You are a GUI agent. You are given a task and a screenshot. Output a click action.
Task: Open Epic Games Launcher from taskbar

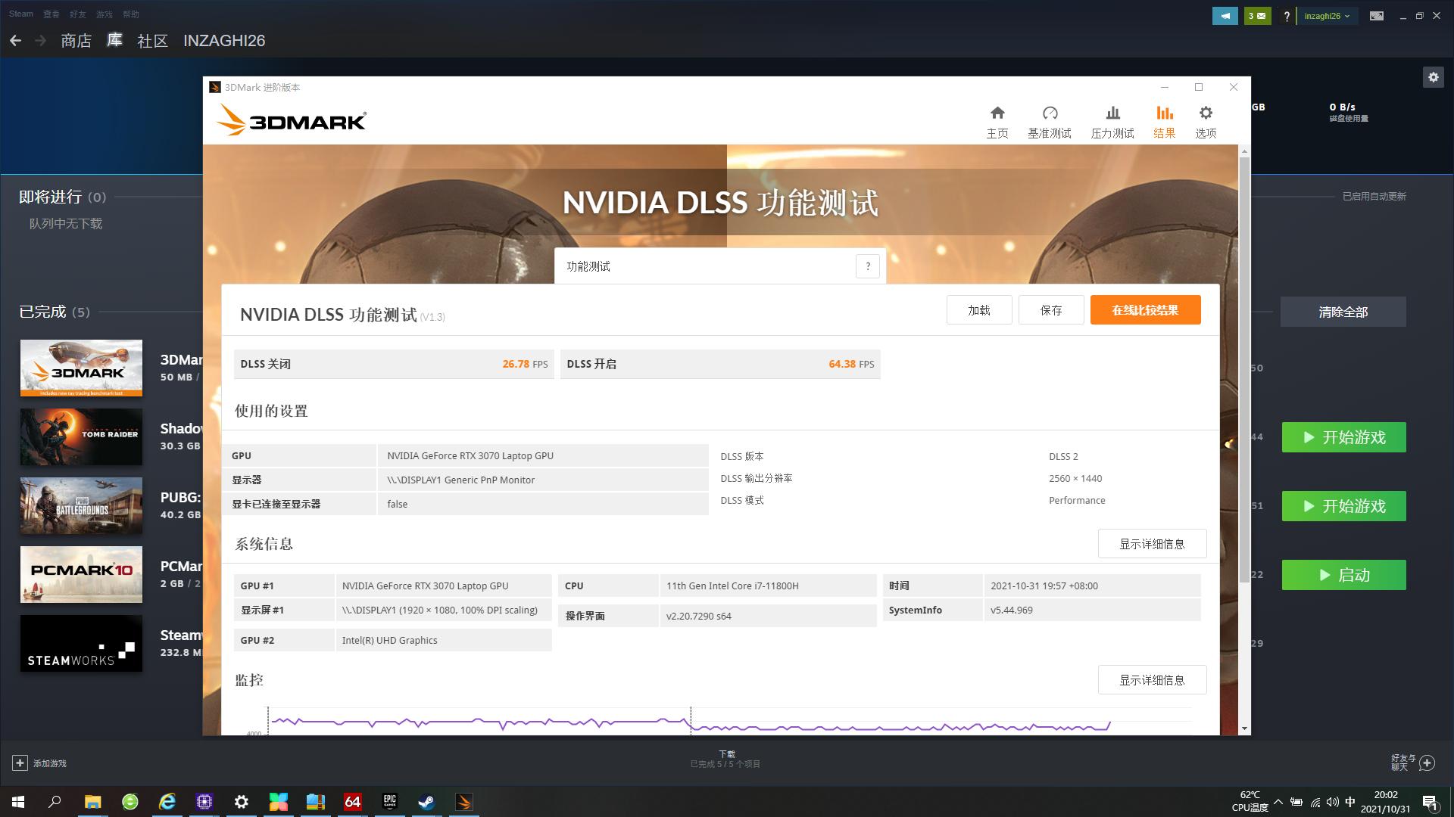pos(388,802)
